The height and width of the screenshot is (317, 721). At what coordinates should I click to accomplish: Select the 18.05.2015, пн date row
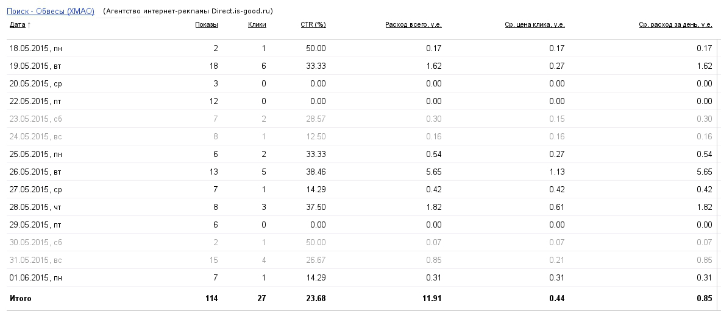point(35,48)
